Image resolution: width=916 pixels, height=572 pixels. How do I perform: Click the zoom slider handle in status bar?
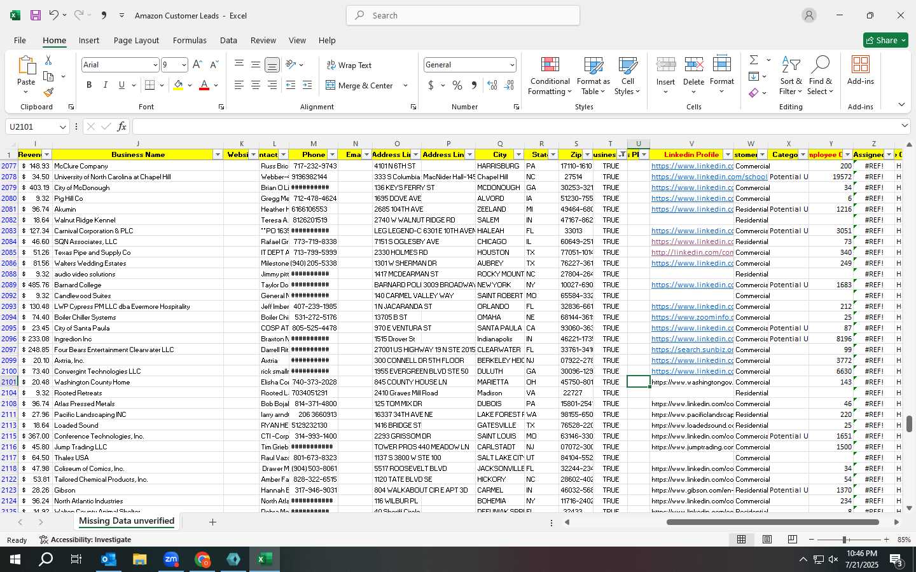click(845, 540)
